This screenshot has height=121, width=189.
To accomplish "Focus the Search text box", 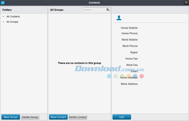I will (x=94, y=10).
